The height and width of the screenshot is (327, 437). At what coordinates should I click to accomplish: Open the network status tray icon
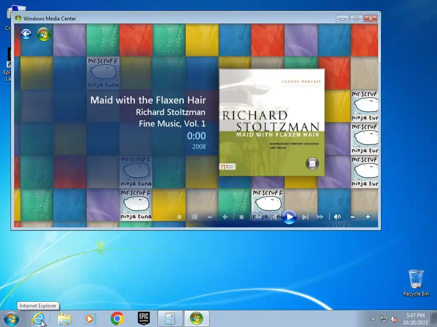coord(384,319)
